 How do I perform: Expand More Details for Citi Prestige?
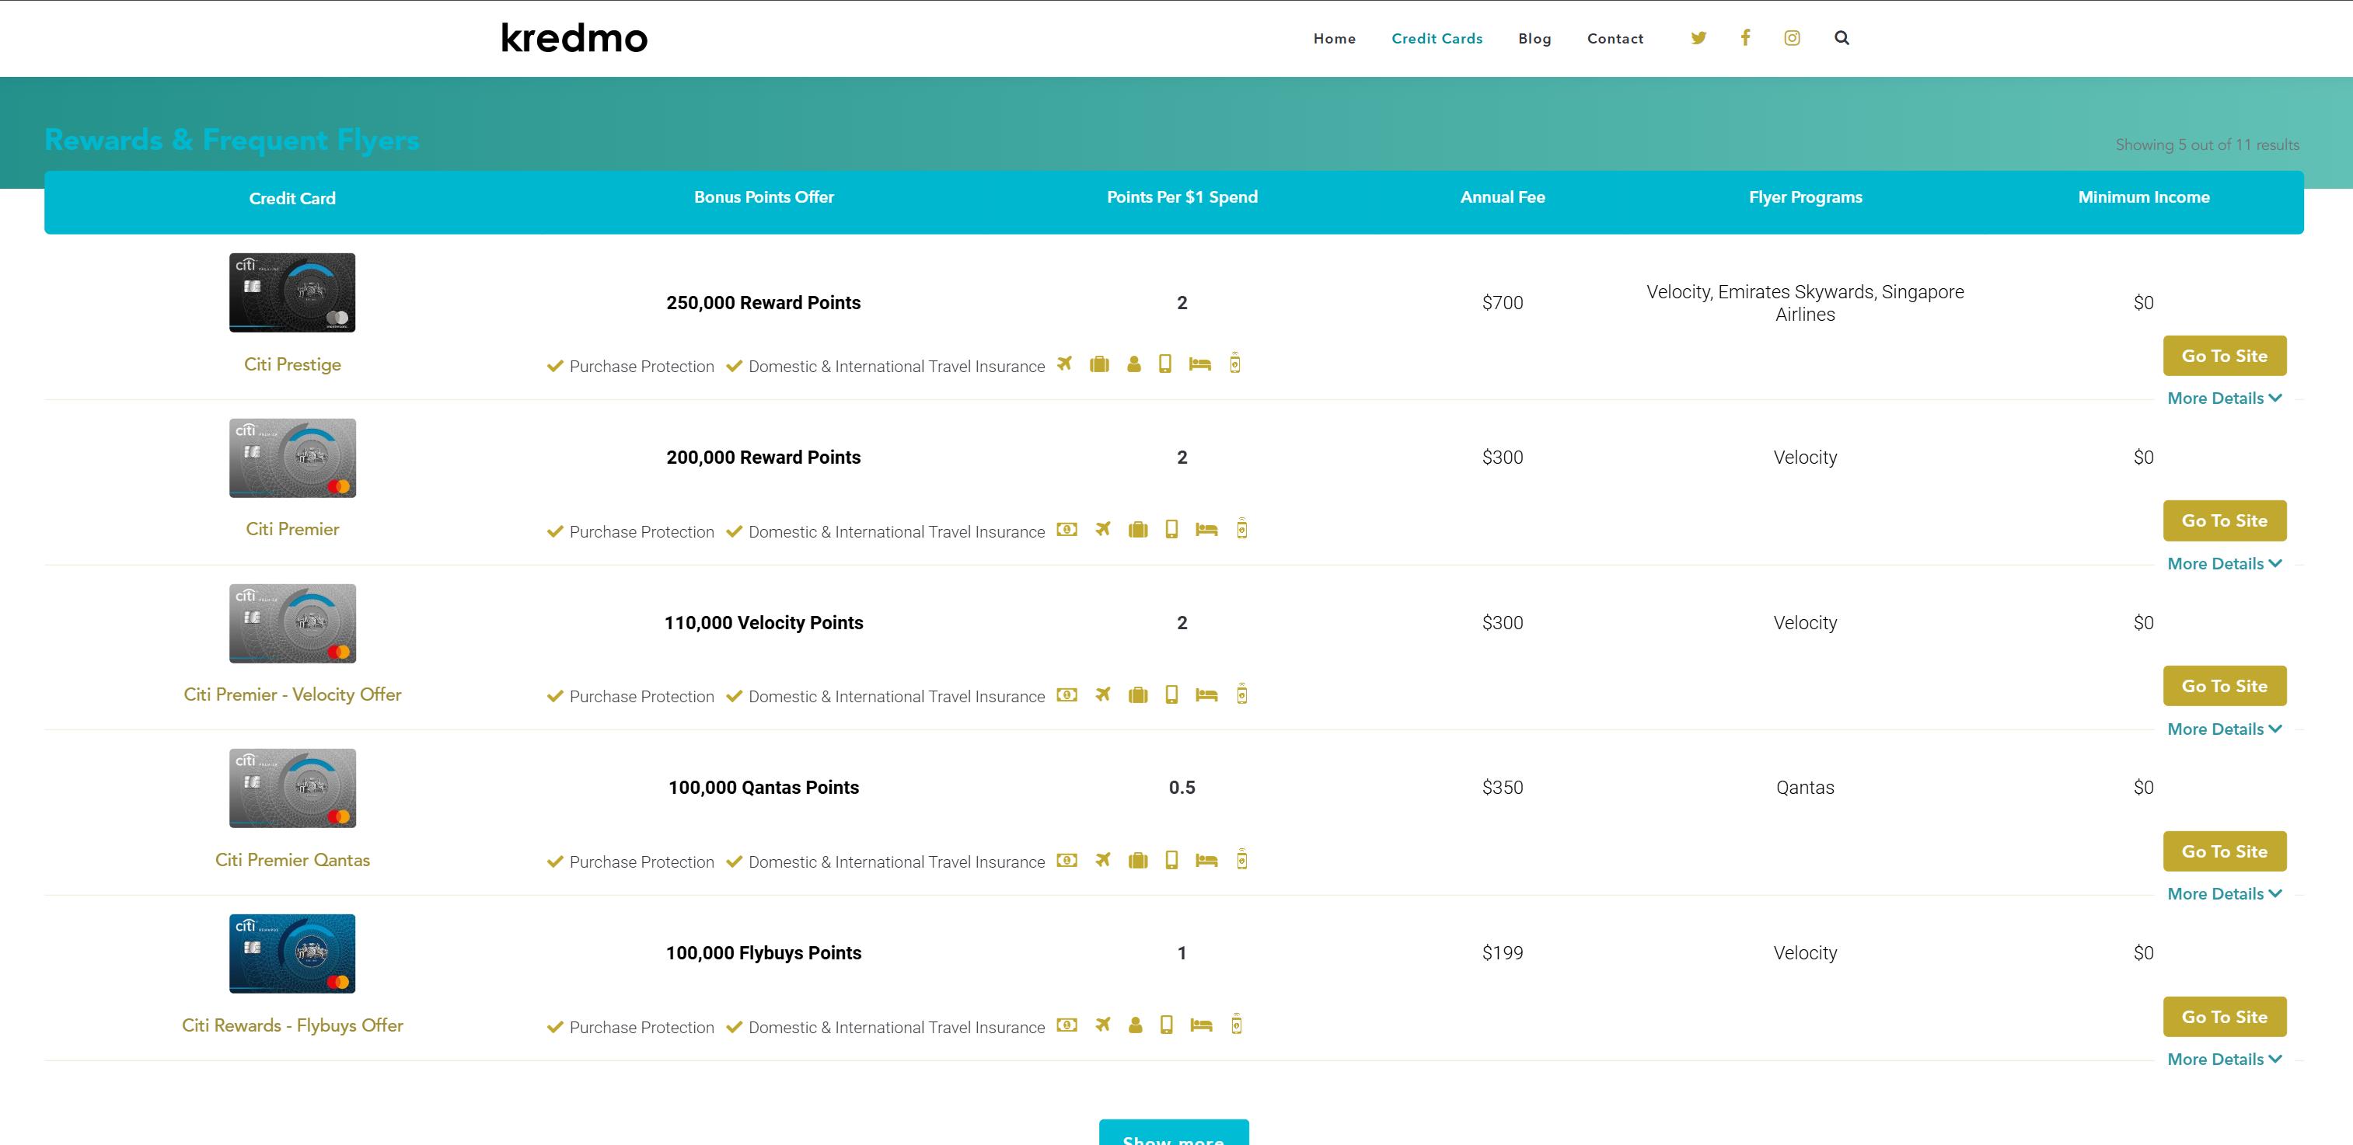2223,398
